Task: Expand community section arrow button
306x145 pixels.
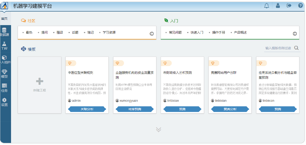Action: pos(152,34)
